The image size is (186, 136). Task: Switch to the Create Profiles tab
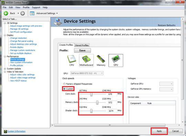tap(66, 45)
